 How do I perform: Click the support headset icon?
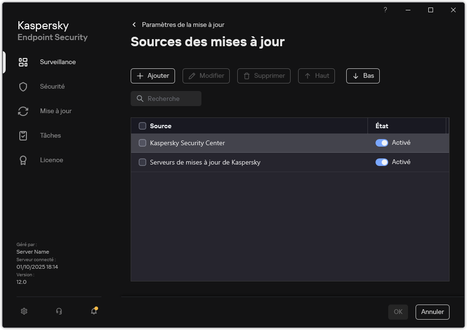[x=58, y=311]
